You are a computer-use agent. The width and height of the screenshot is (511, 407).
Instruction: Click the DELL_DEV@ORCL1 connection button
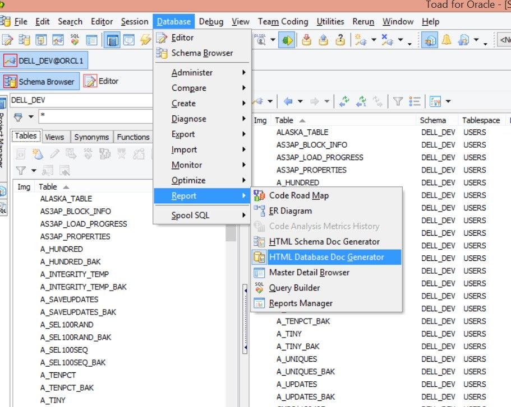[x=44, y=61]
